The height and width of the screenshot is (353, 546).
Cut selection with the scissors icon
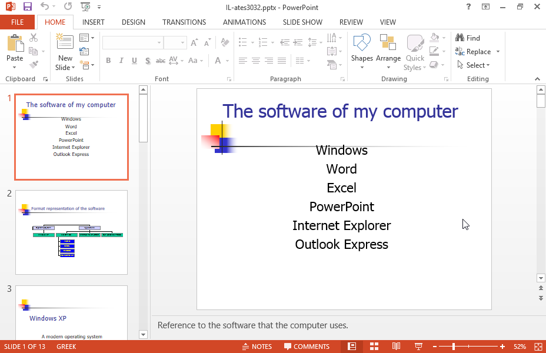[x=34, y=38]
